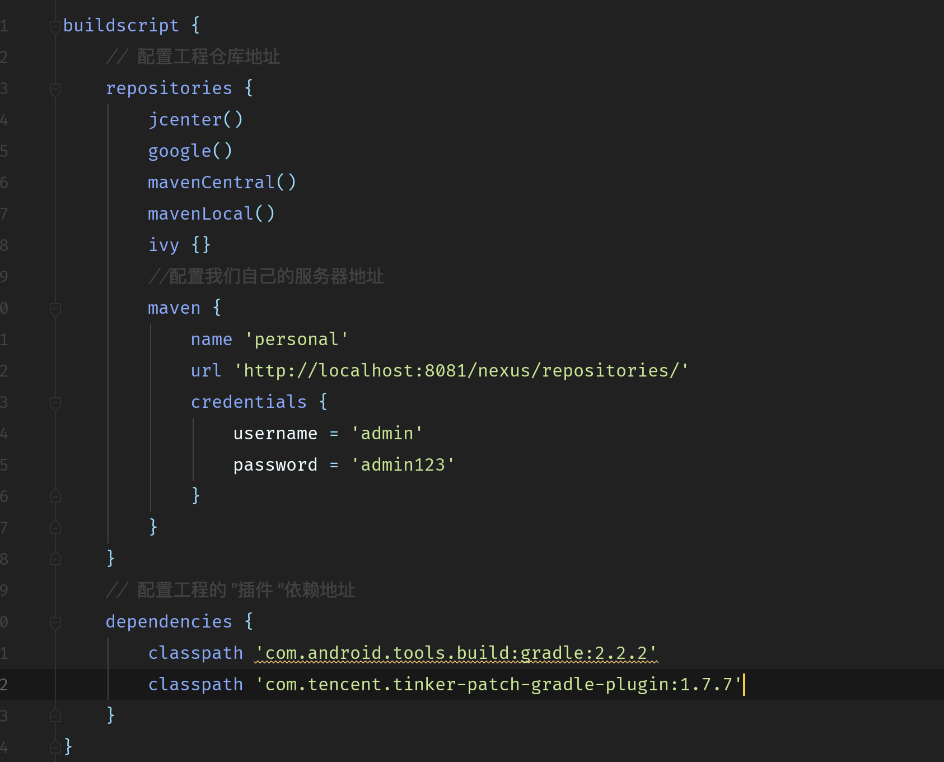Click the 'url' property keyword
944x762 pixels.
pos(206,370)
